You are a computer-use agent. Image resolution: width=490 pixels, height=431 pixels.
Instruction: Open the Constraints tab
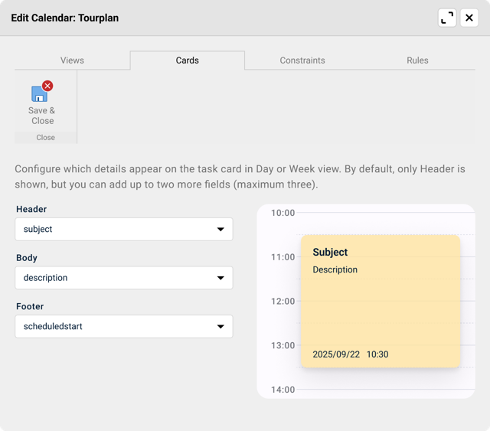[302, 60]
